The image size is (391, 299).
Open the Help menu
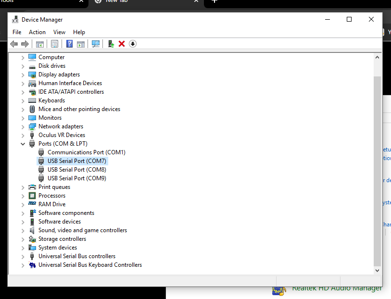[x=79, y=32]
